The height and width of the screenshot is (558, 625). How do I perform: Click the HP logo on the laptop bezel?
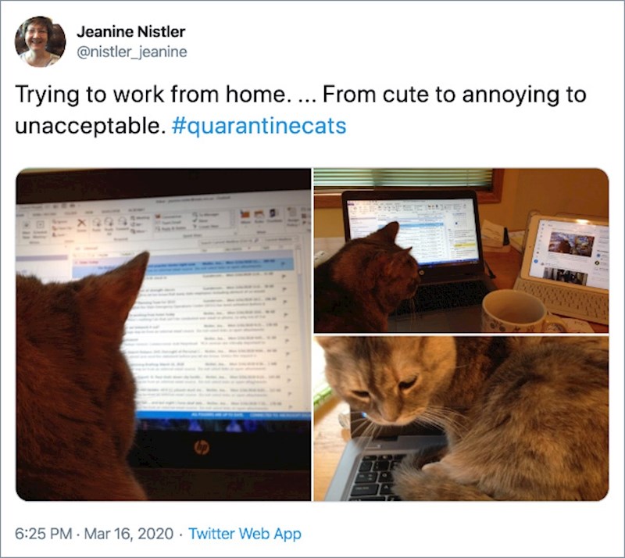click(201, 448)
